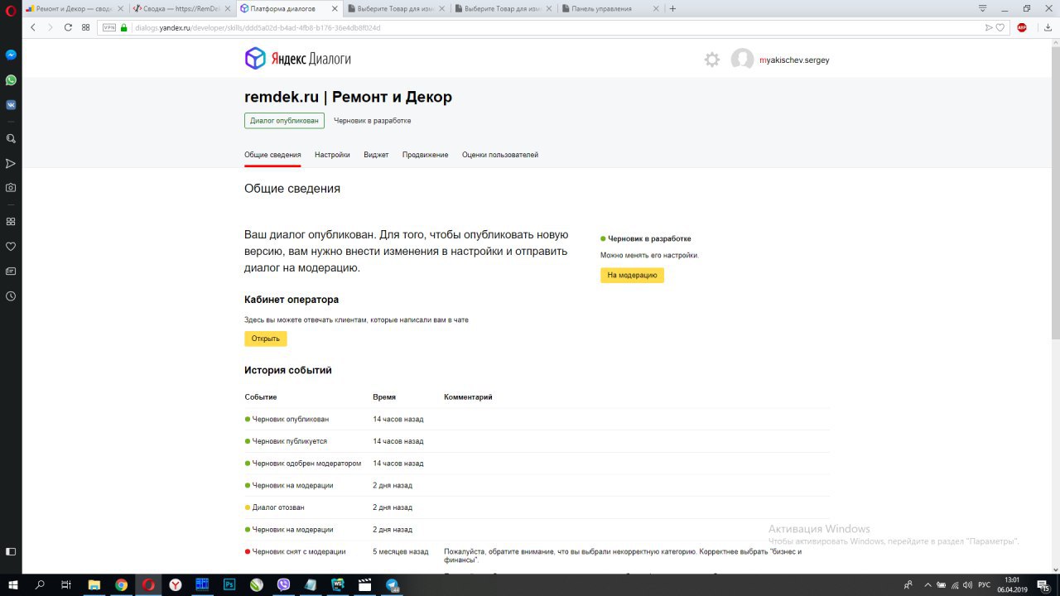Open the sidebar search icon
The width and height of the screenshot is (1060, 596).
tap(11, 138)
